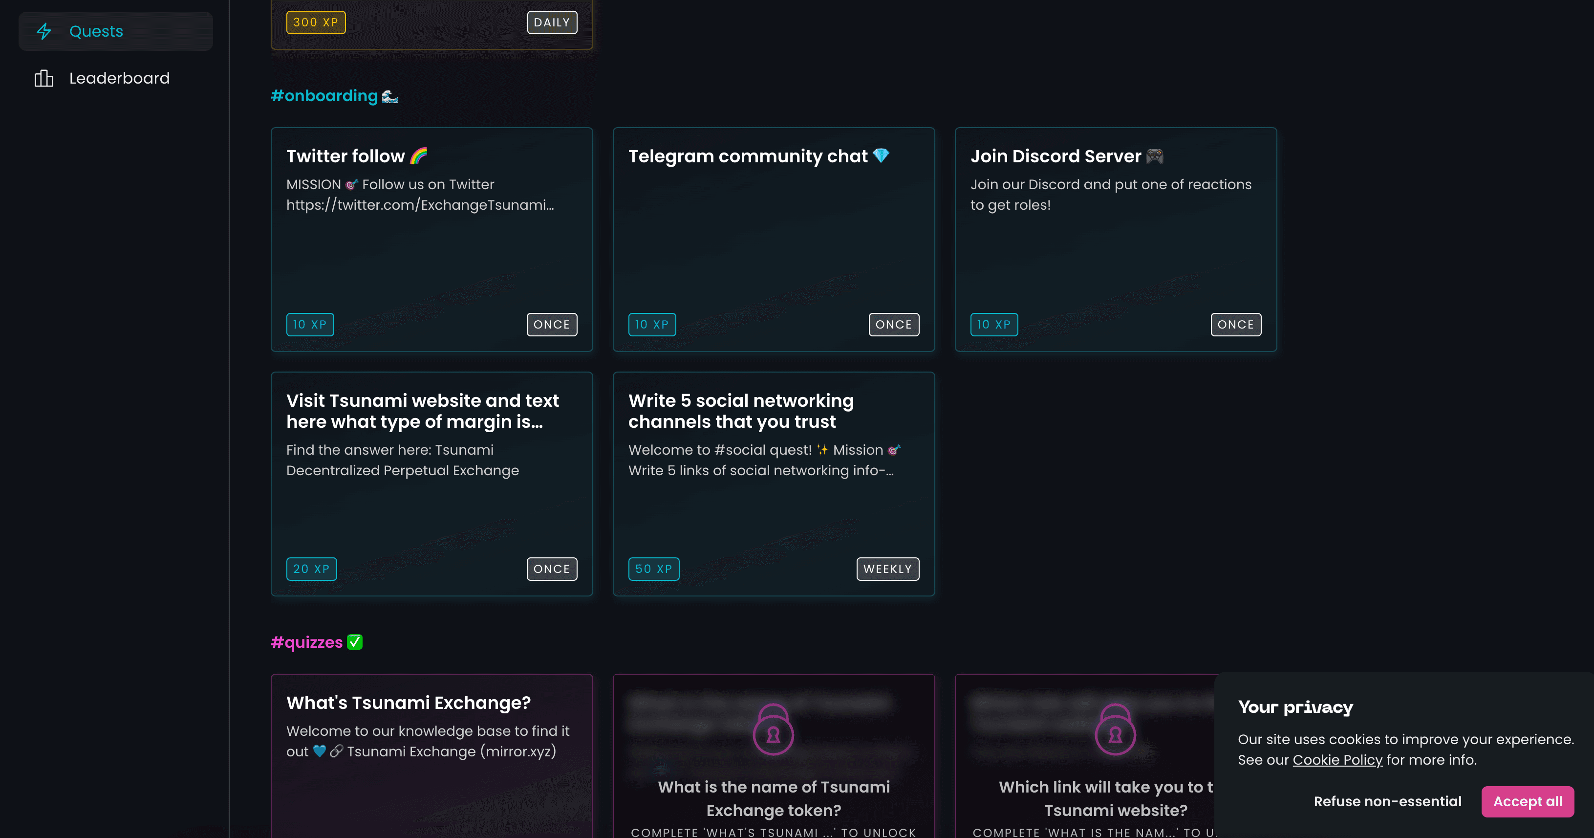Click the diamond emoji on Telegram card

[881, 156]
